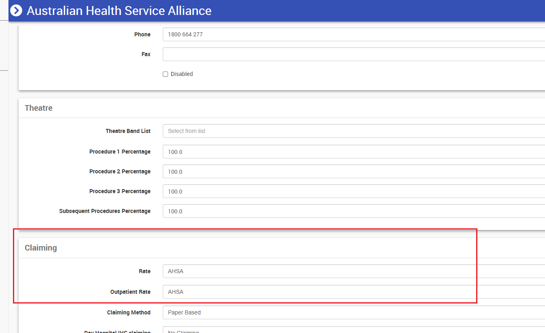Click the Subsequent Procedures Percentage label
Image resolution: width=545 pixels, height=333 pixels.
(x=105, y=211)
